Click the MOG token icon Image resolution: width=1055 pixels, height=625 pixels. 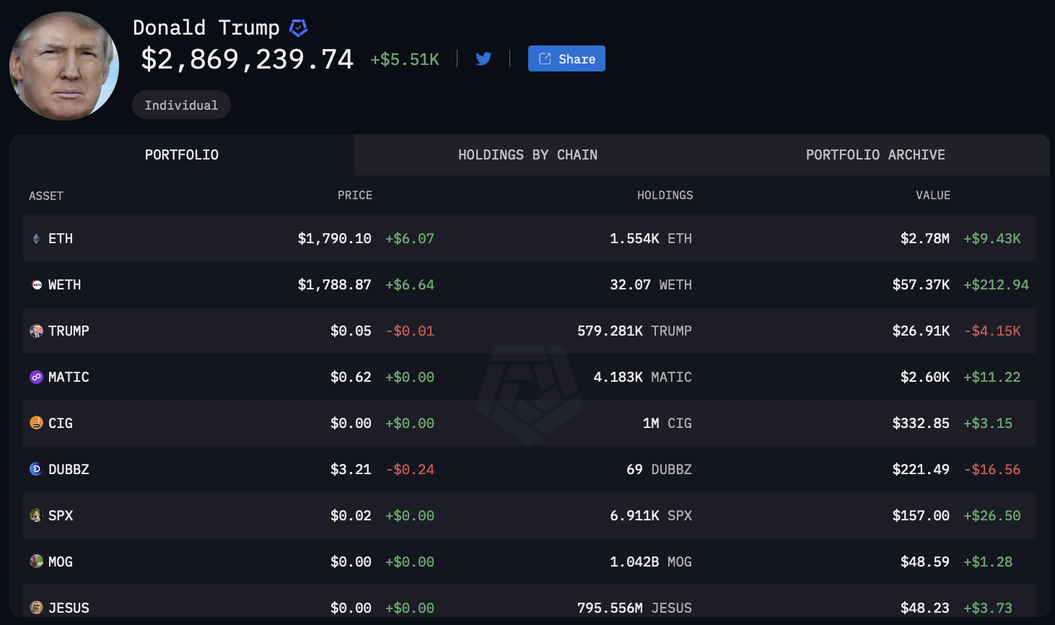click(36, 561)
